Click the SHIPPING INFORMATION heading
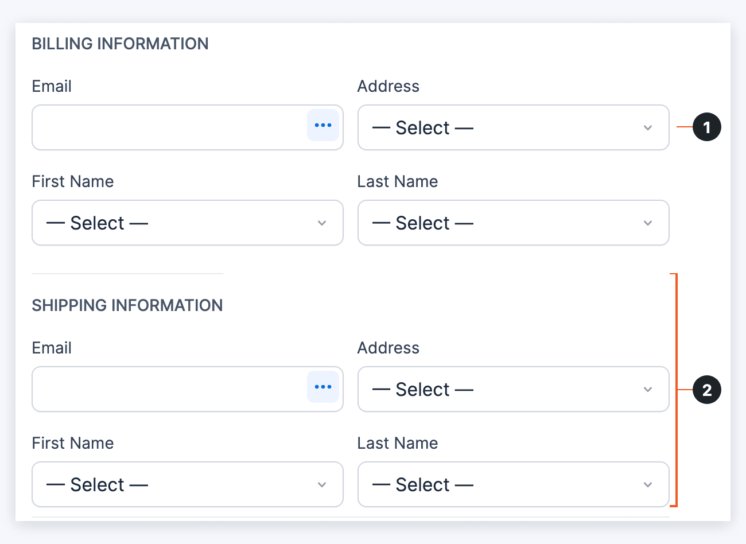 click(127, 305)
